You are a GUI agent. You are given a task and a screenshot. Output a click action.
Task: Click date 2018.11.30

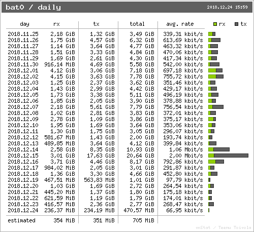tap(23, 64)
